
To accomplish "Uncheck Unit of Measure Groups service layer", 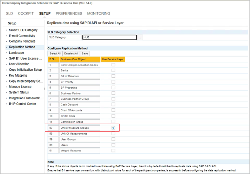I will [113, 127].
